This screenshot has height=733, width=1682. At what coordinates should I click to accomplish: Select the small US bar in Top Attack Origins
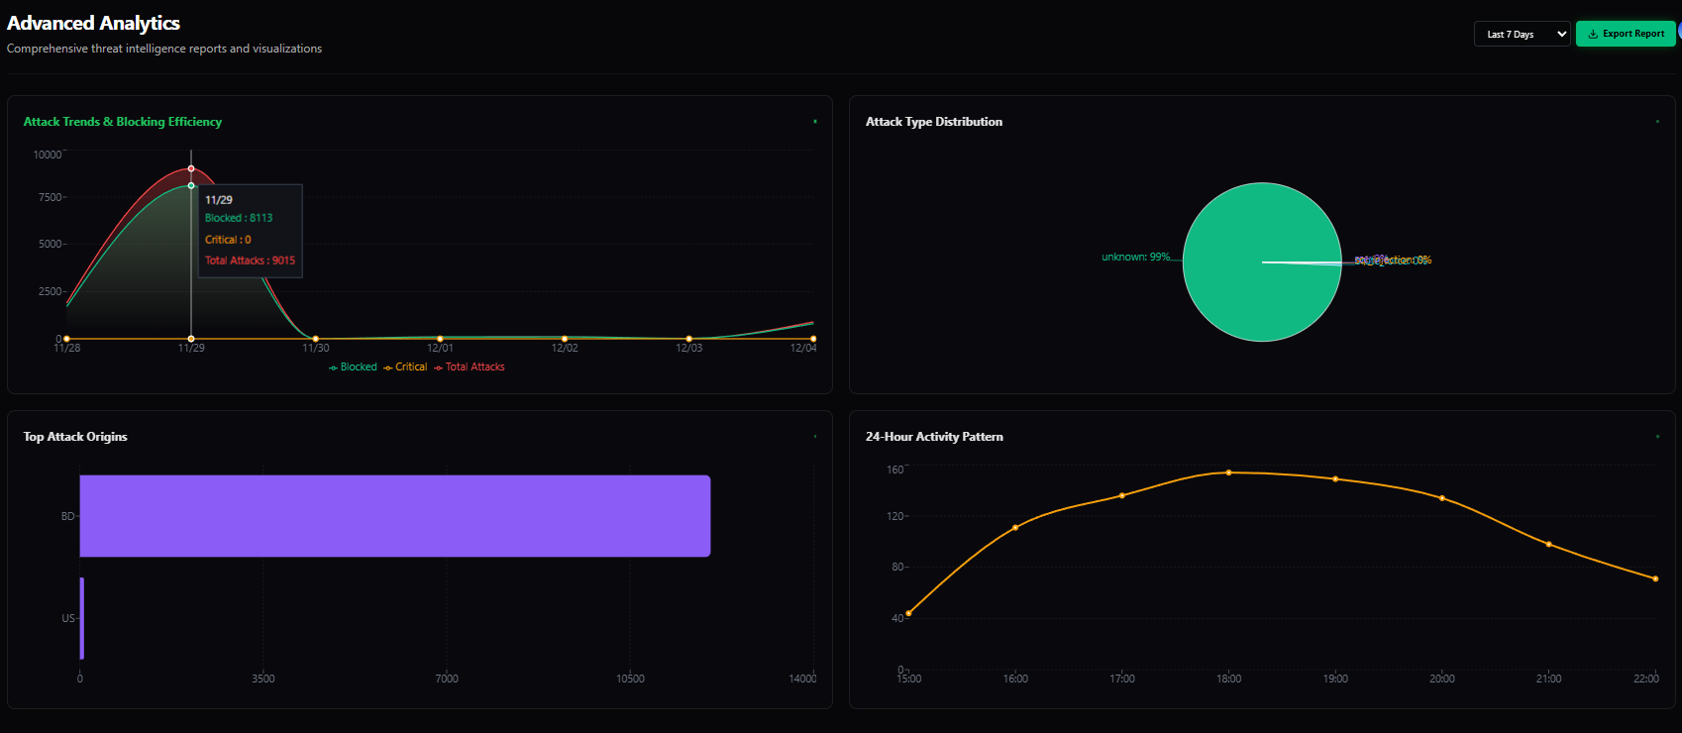pos(82,618)
